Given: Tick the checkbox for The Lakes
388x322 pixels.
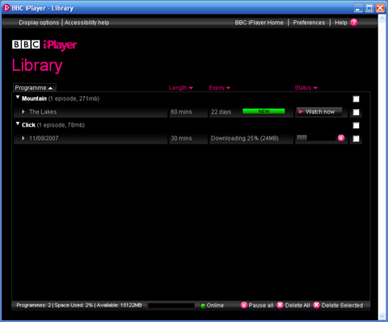Looking at the screenshot, I should pyautogui.click(x=356, y=112).
